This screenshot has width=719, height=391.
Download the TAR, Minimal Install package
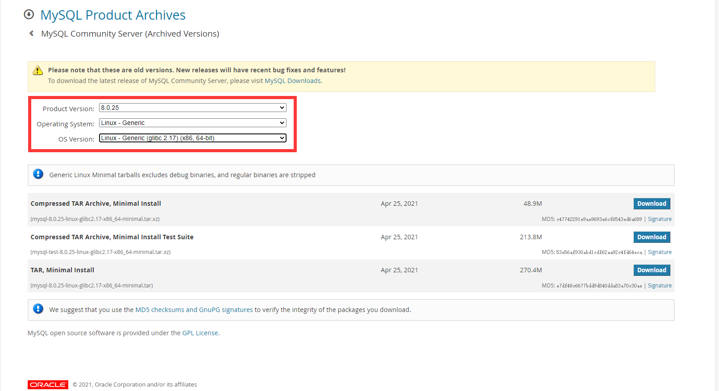click(x=652, y=270)
